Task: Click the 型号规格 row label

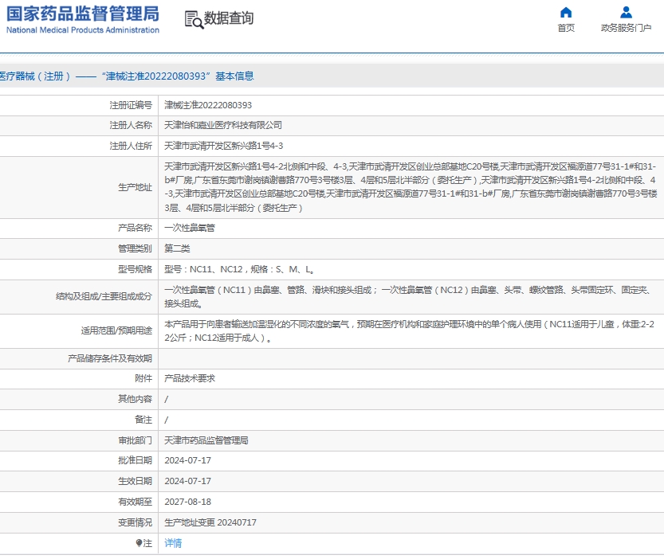Action: pos(135,269)
